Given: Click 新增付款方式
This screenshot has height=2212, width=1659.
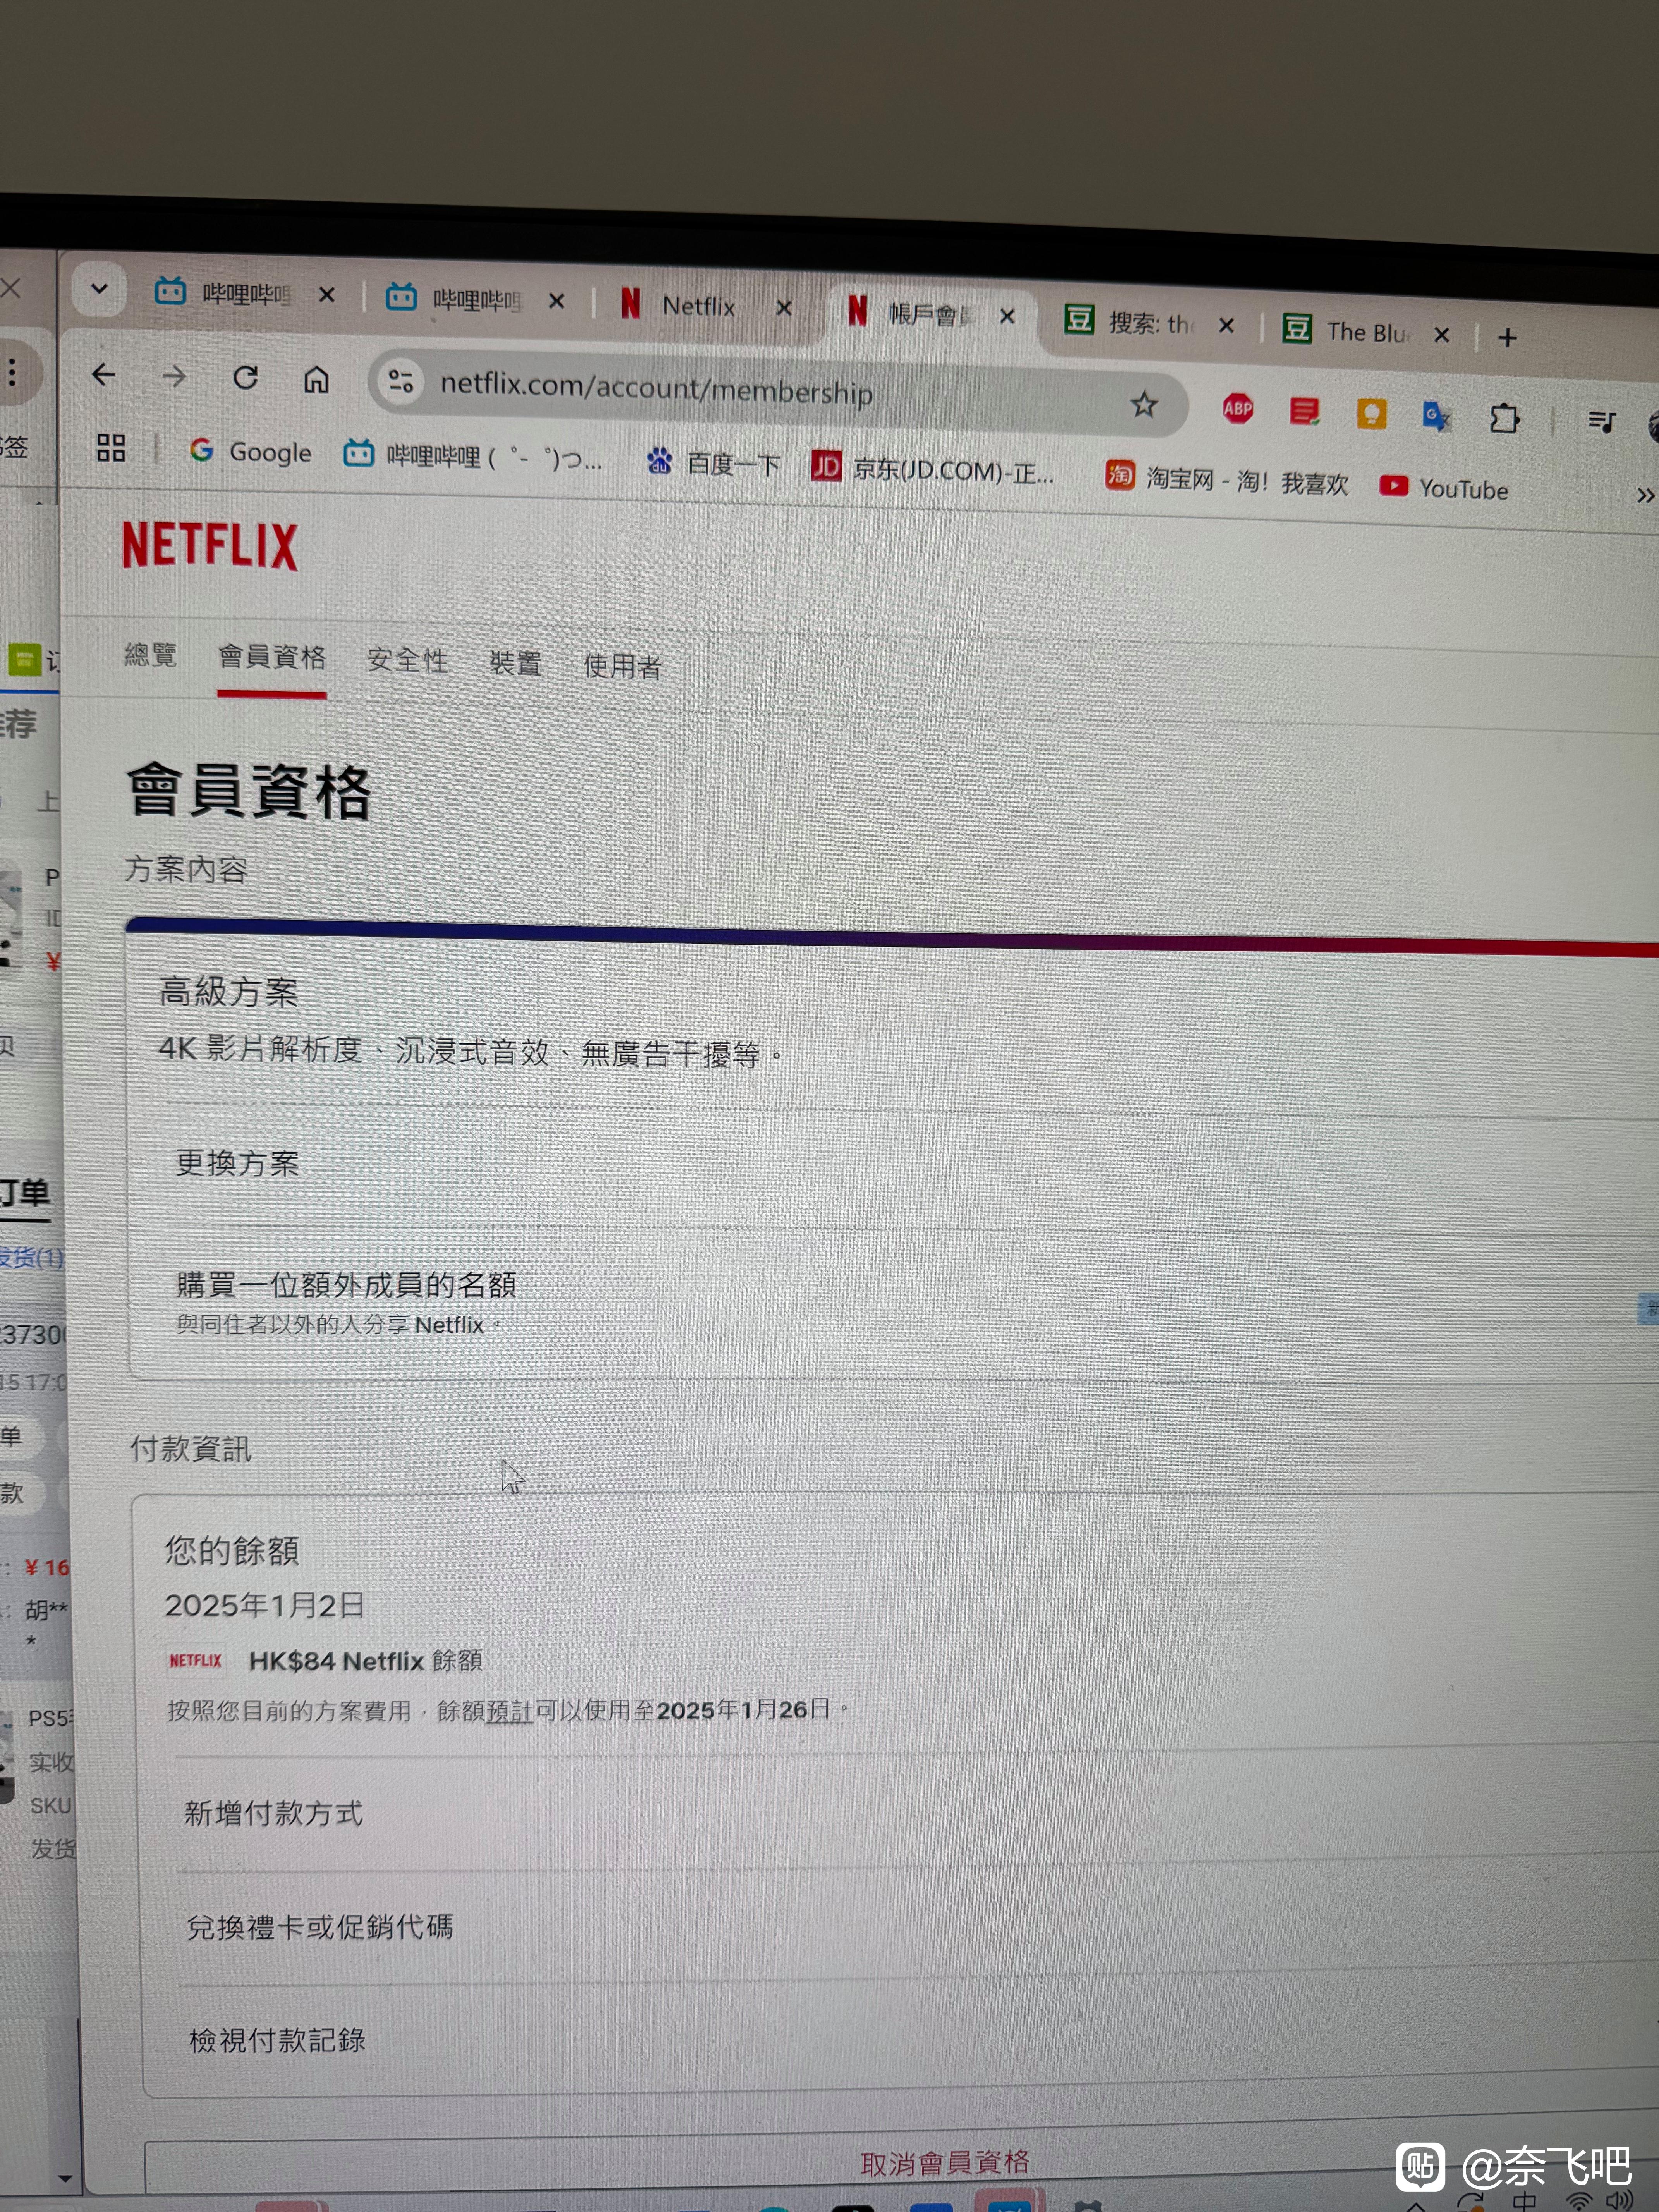Looking at the screenshot, I should [x=273, y=1813].
